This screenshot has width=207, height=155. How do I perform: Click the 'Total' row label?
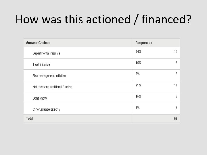tap(30, 118)
